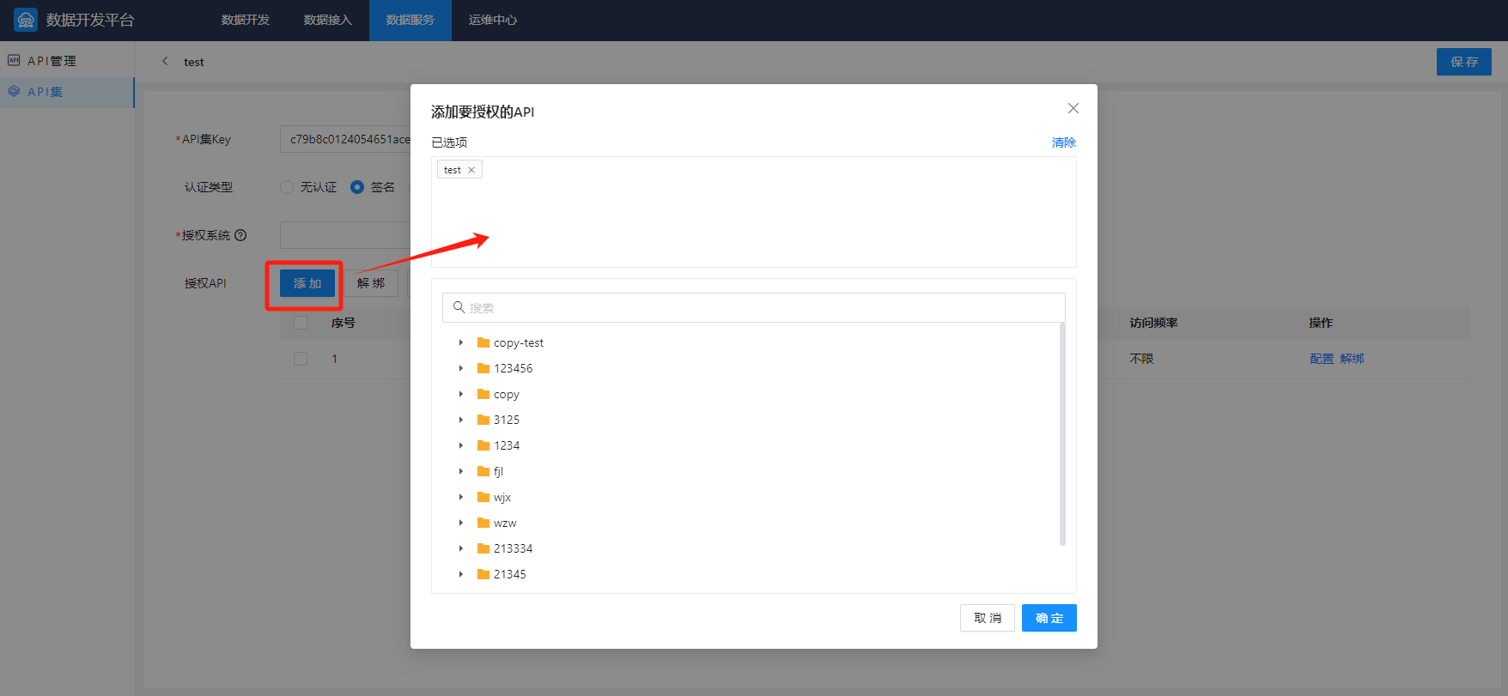Click the 清除 clear link

(1063, 142)
